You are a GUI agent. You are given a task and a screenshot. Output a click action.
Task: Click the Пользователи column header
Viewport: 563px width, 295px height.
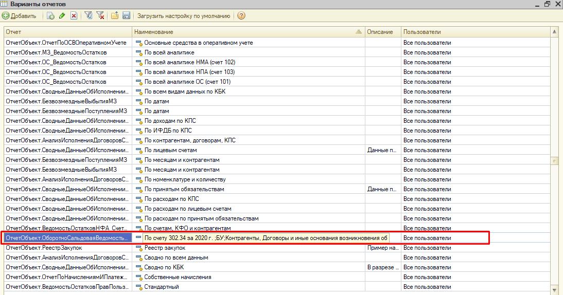point(473,32)
